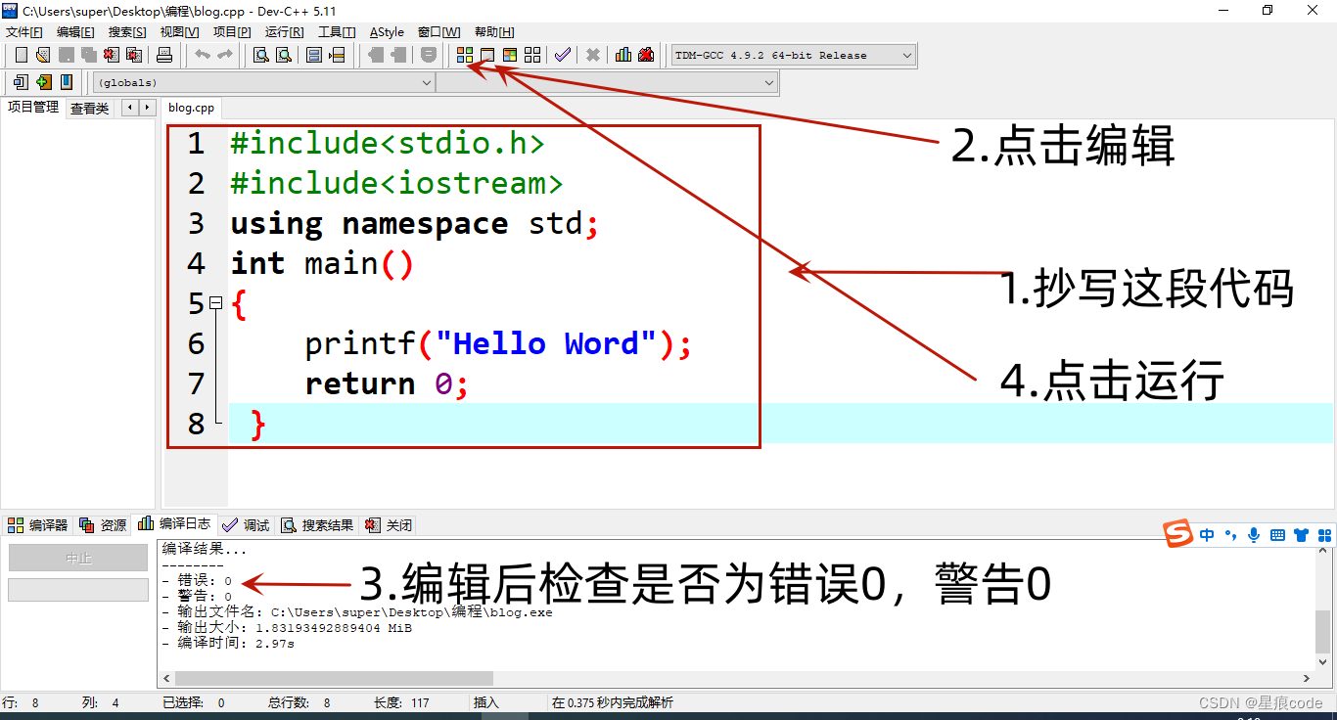
Task: Click the compile log scrollbar left arrow
Action: 166,678
